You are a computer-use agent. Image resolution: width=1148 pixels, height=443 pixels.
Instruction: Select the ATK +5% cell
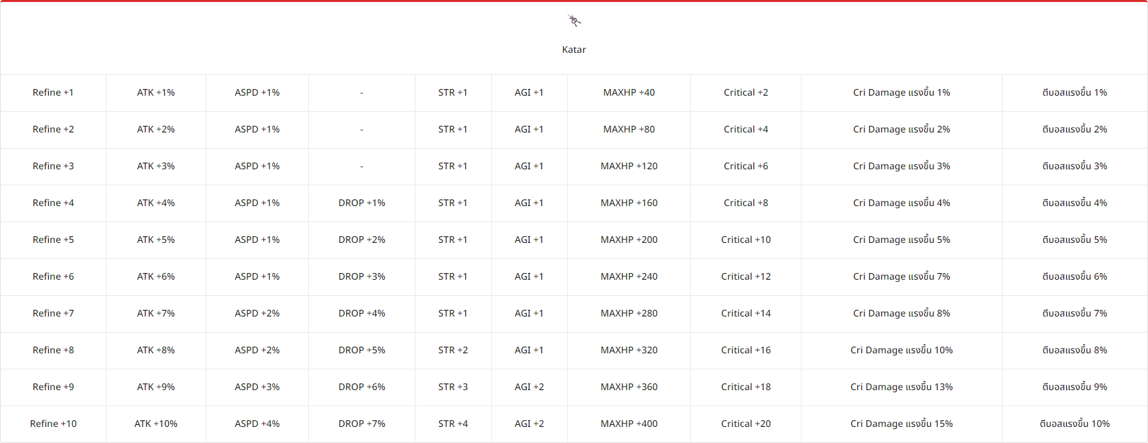click(x=155, y=240)
